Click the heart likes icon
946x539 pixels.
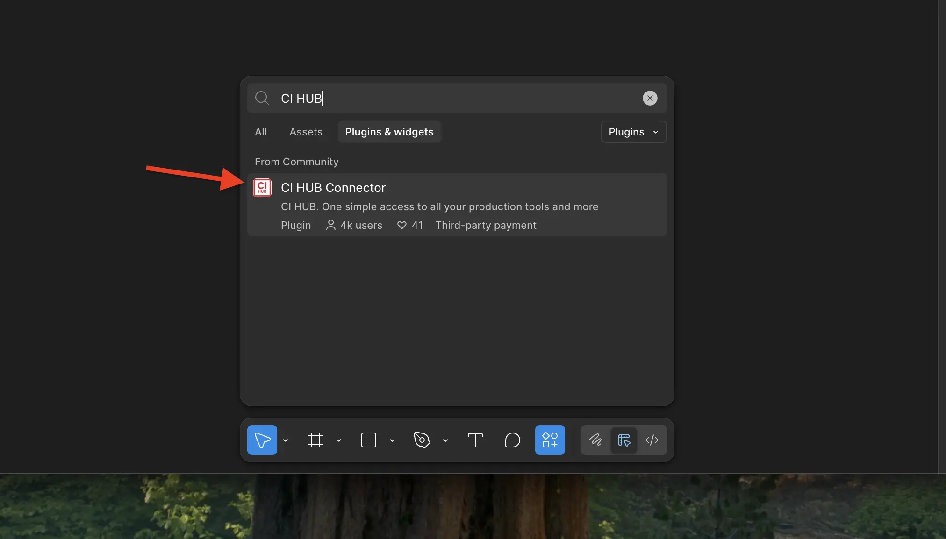point(402,225)
